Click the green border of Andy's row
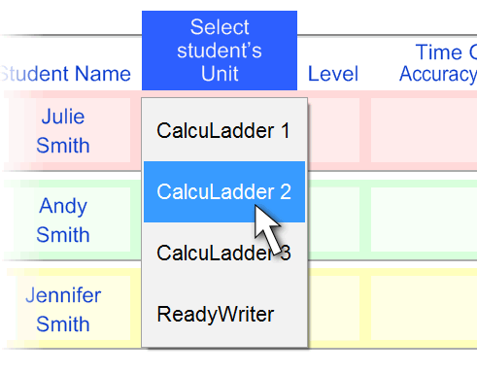Viewport: 477px width, 373px height. 365,220
